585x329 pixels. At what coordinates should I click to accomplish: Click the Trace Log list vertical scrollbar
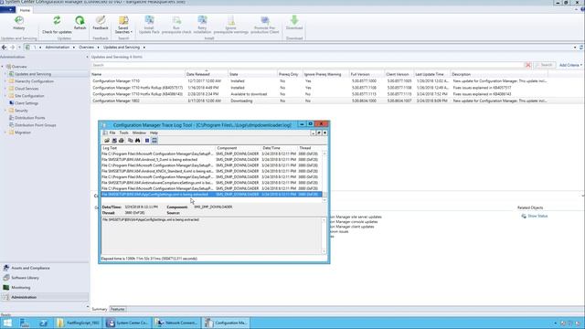324,176
